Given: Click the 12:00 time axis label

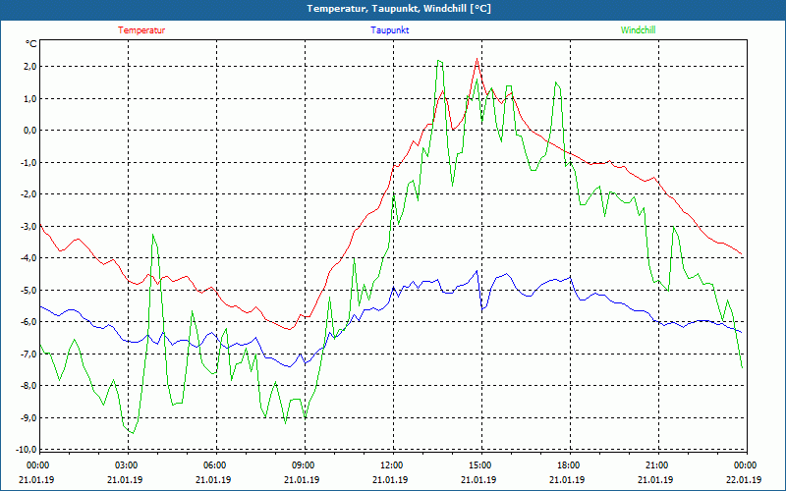Looking at the screenshot, I should pos(391,465).
